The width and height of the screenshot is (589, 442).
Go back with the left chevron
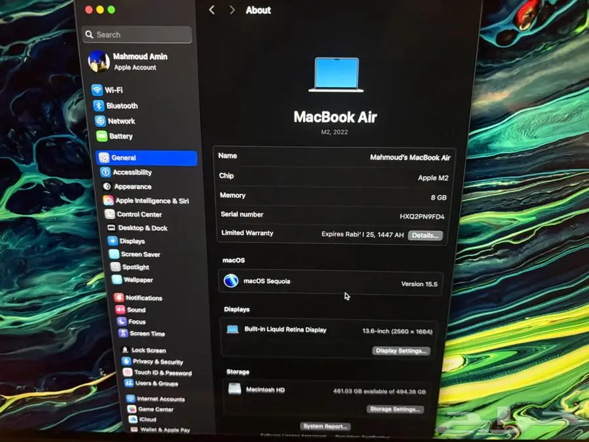(212, 10)
